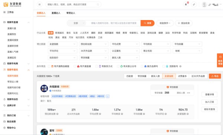
Task: Focus the top global search field
Action: (73, 4)
